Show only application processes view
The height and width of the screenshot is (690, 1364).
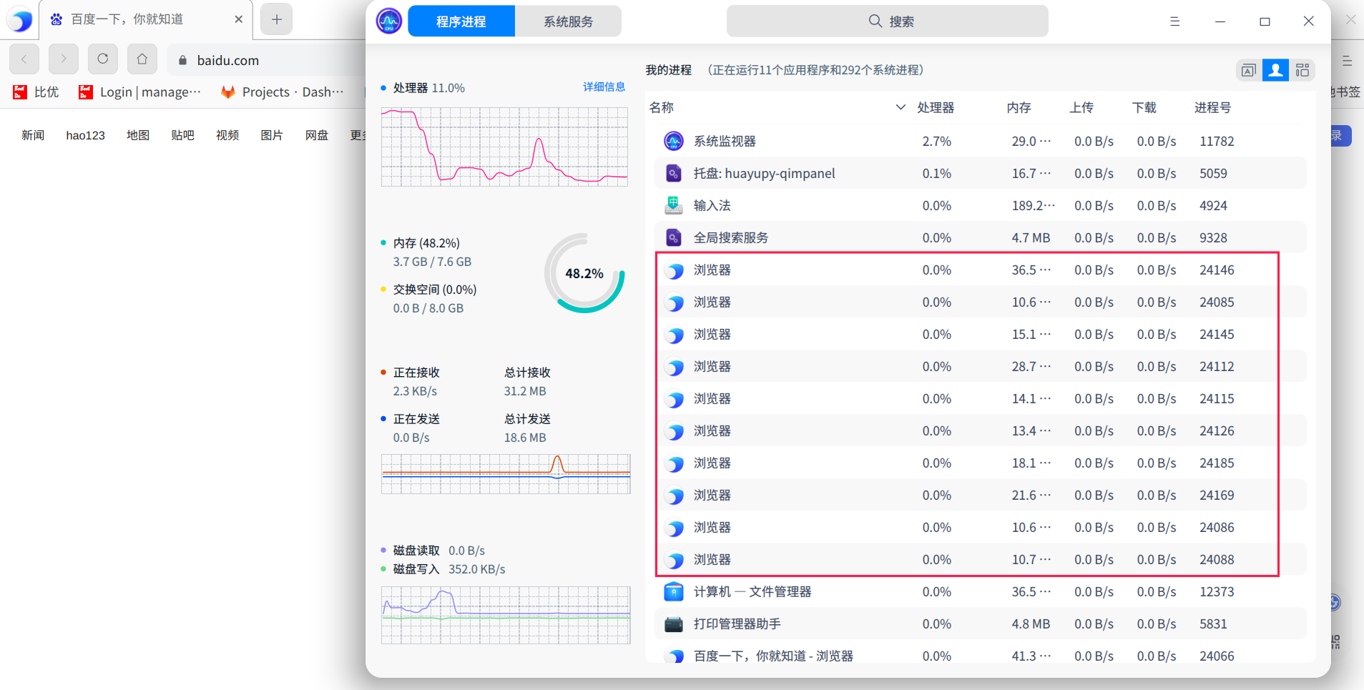click(x=1248, y=70)
